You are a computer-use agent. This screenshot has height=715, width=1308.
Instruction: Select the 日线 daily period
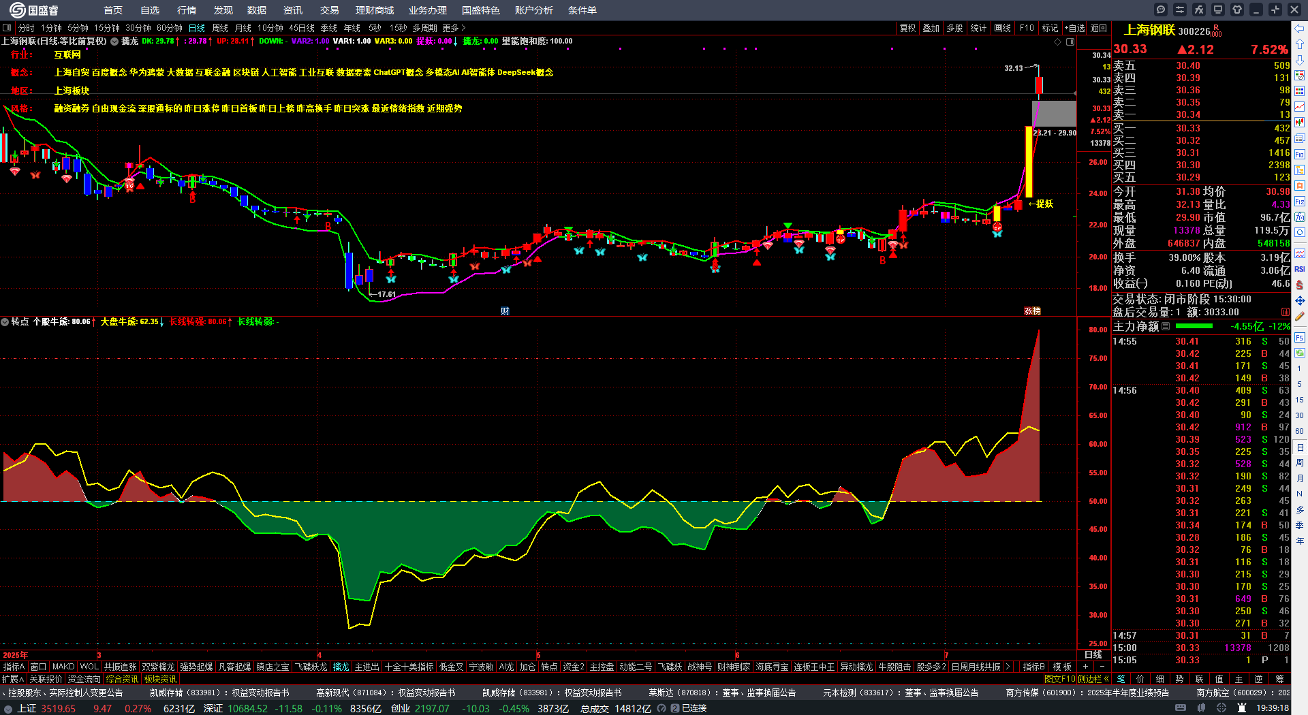click(x=197, y=28)
